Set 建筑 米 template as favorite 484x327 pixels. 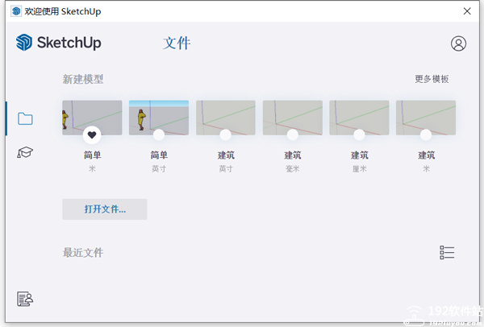pyautogui.click(x=426, y=135)
